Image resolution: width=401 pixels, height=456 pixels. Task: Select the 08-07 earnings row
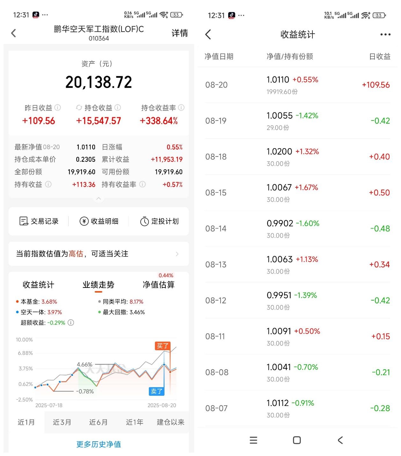(x=297, y=408)
